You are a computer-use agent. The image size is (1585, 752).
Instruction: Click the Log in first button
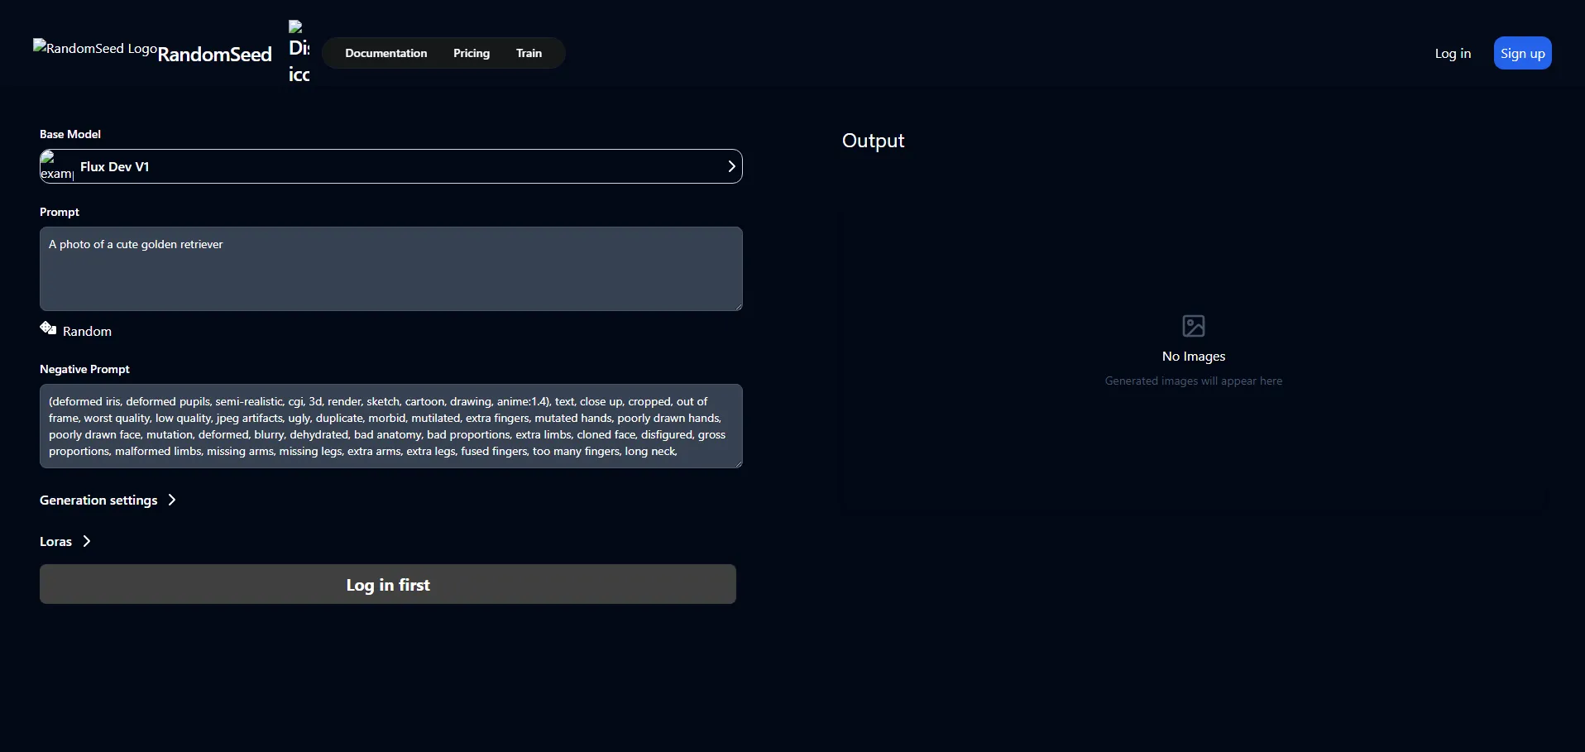click(x=387, y=584)
